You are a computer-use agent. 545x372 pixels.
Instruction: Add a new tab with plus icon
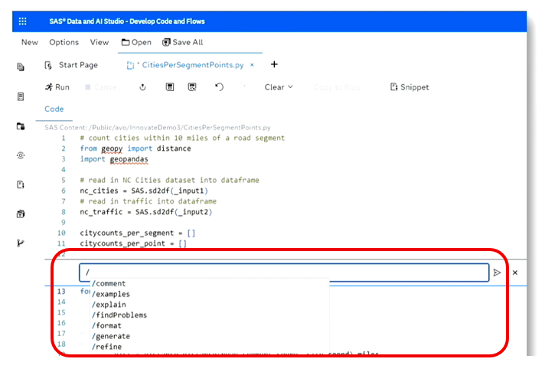pyautogui.click(x=274, y=64)
